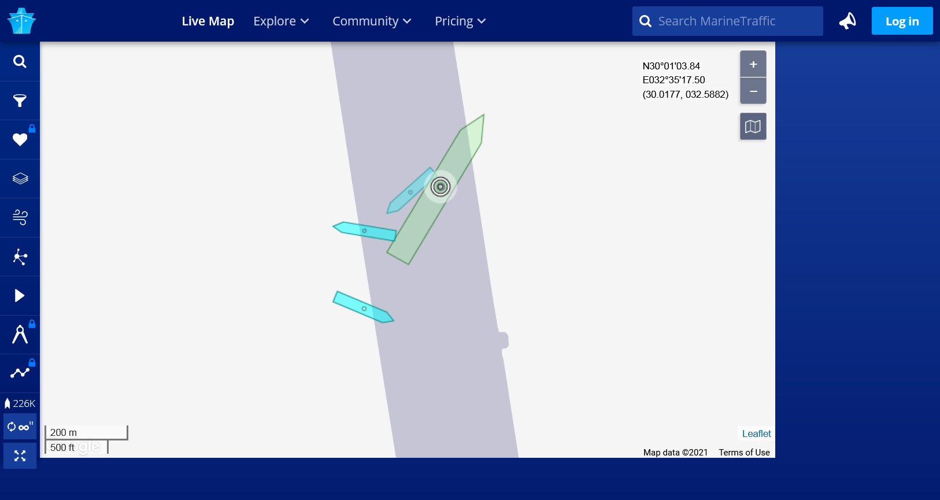
Task: Click the 200 m scale label
Action: pyautogui.click(x=64, y=432)
